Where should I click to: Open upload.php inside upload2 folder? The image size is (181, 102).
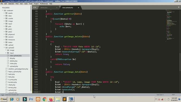[x=14, y=66]
